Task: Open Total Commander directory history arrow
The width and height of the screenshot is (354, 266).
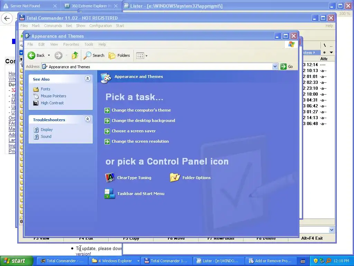Action: coord(331,53)
